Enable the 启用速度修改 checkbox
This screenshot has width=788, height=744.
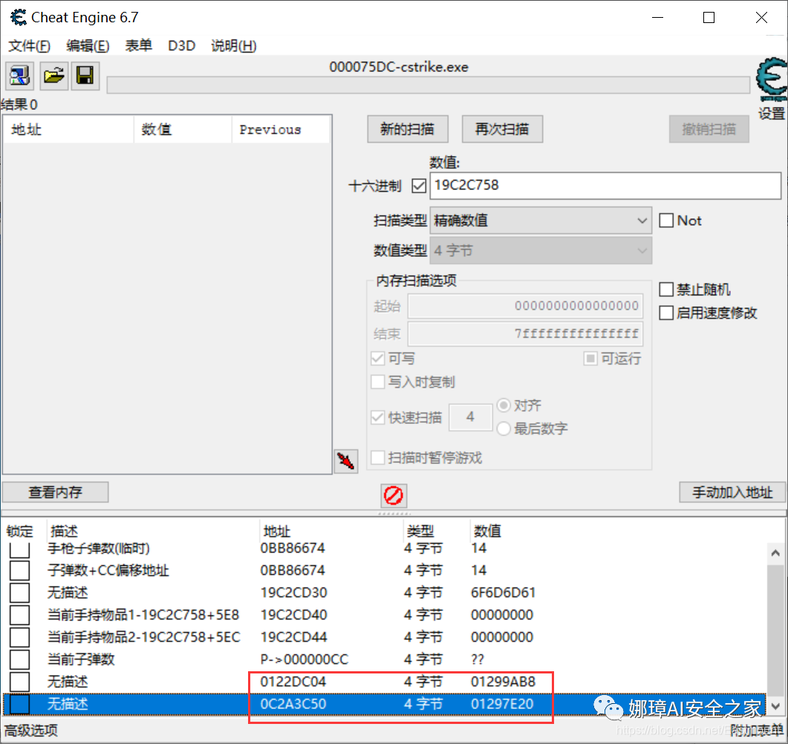[666, 313]
